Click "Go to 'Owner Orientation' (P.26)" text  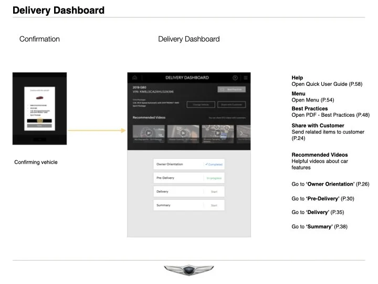tap(331, 184)
